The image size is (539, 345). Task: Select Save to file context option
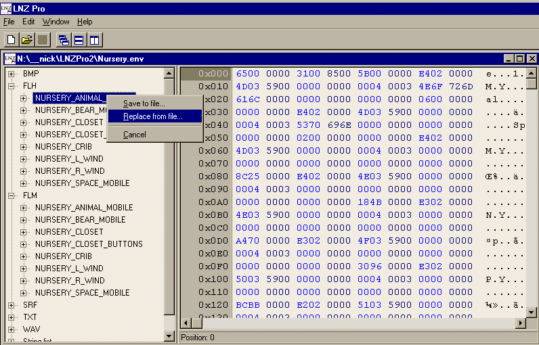[x=144, y=103]
